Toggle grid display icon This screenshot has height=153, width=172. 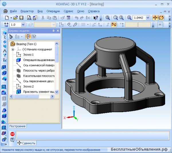coord(83,24)
